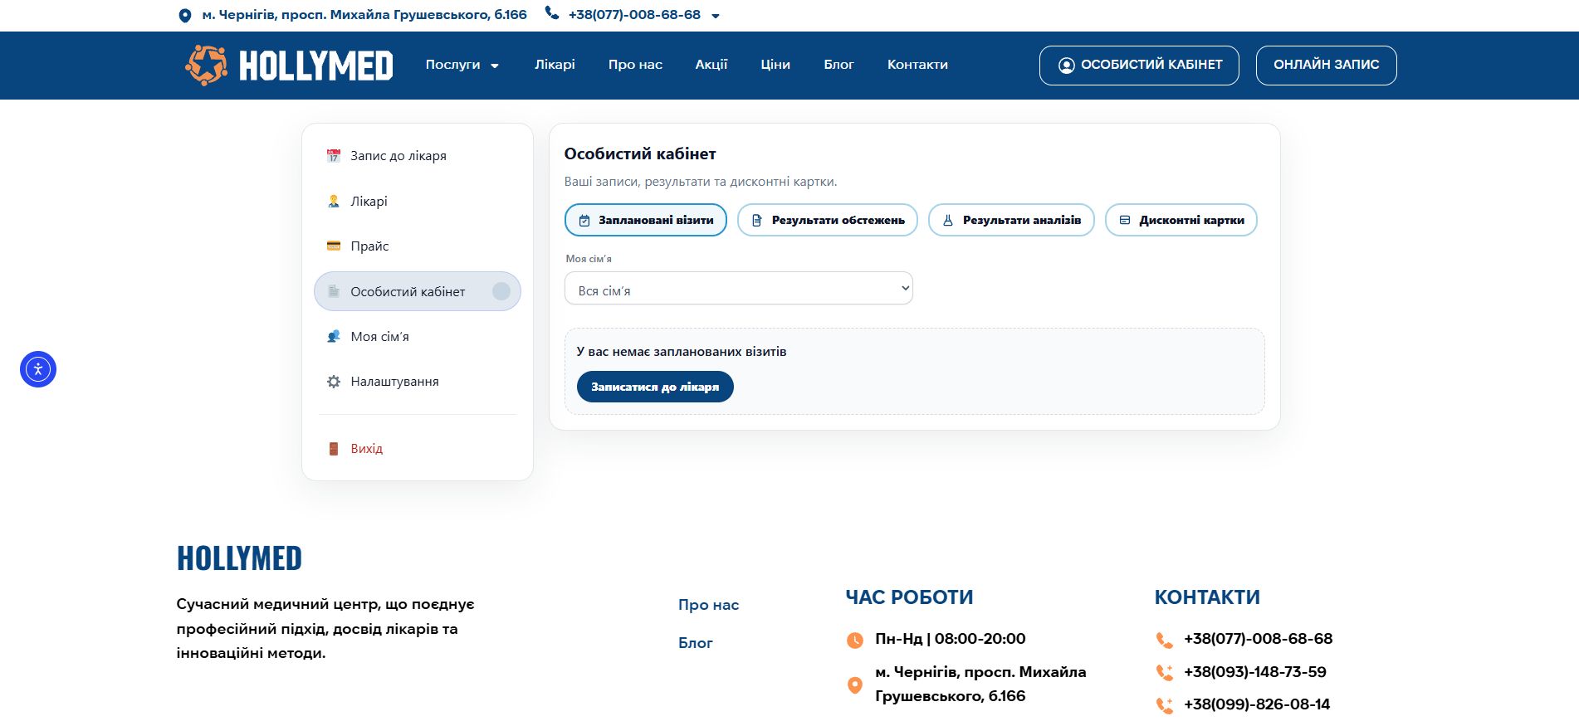Click the family icon beside Моя сім'я

pos(334,336)
